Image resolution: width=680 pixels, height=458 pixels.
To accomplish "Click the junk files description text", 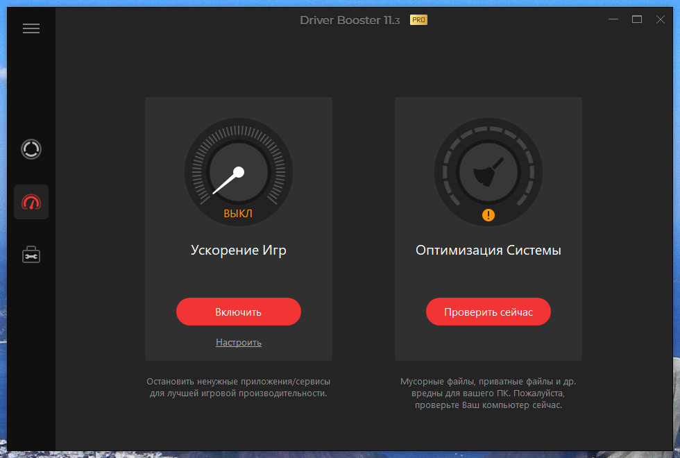I will [x=488, y=393].
